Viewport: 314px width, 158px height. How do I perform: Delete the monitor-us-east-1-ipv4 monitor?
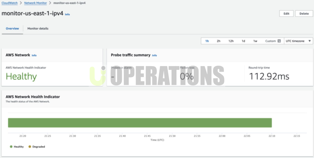[304, 13]
